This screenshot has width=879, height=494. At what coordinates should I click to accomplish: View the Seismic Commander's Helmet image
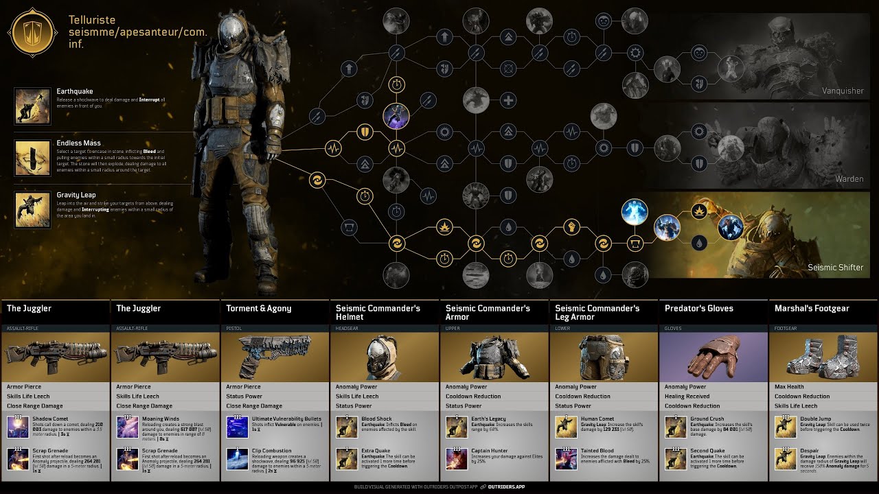pyautogui.click(x=385, y=357)
